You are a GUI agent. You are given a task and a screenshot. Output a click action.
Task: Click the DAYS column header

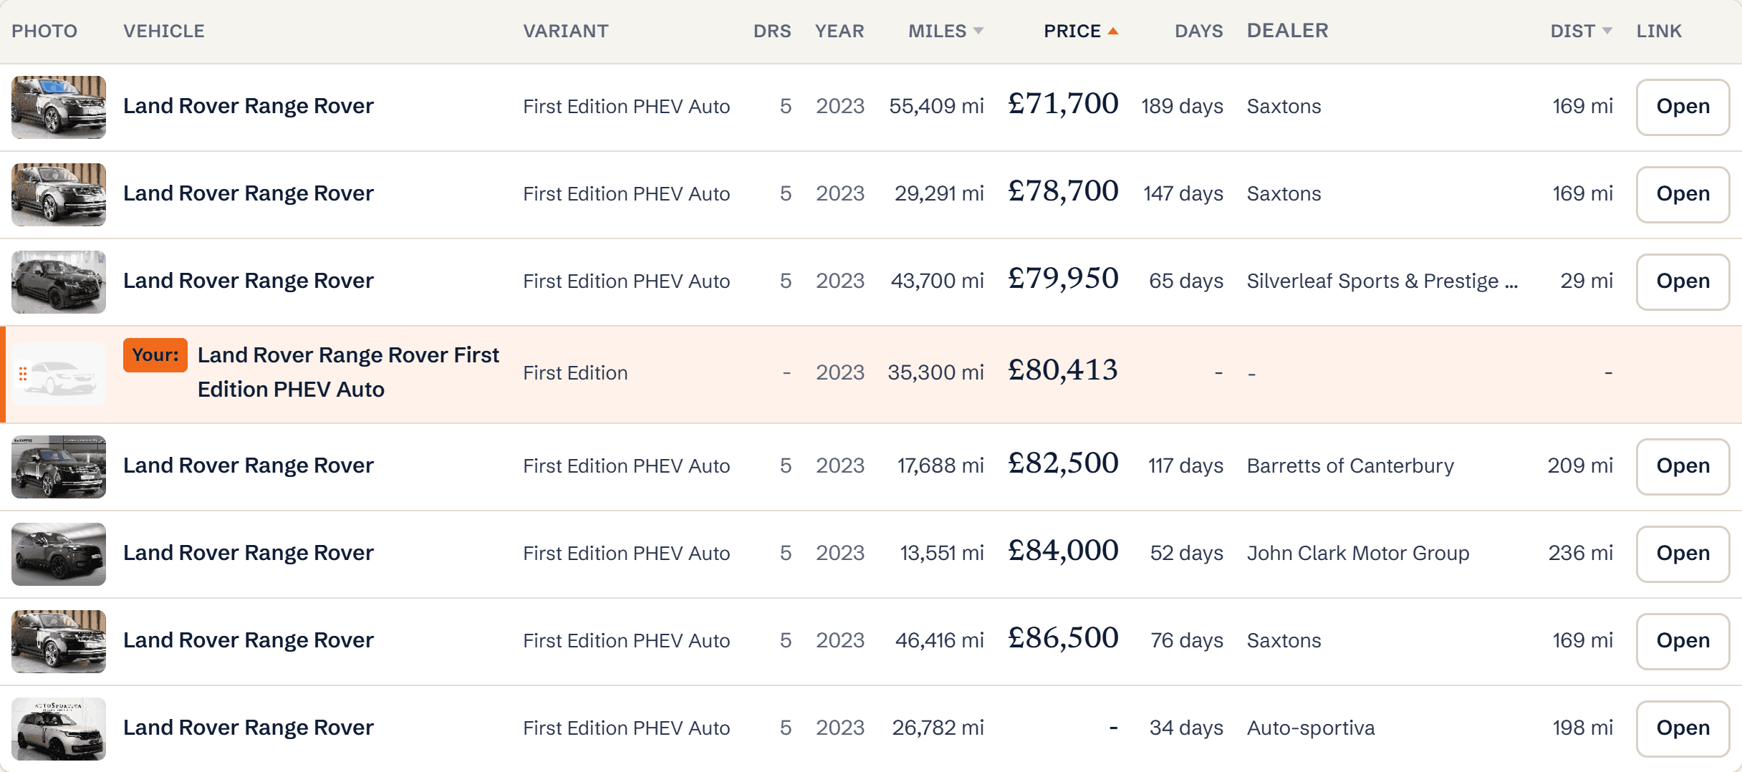(x=1199, y=31)
